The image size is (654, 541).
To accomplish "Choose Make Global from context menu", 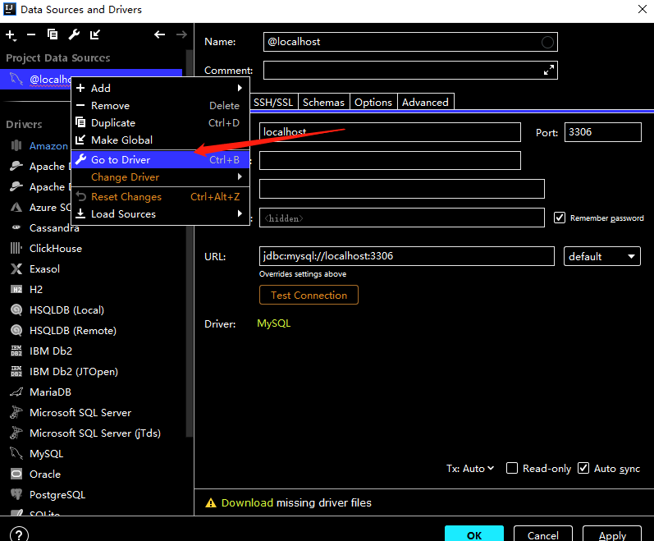I will pos(161,140).
